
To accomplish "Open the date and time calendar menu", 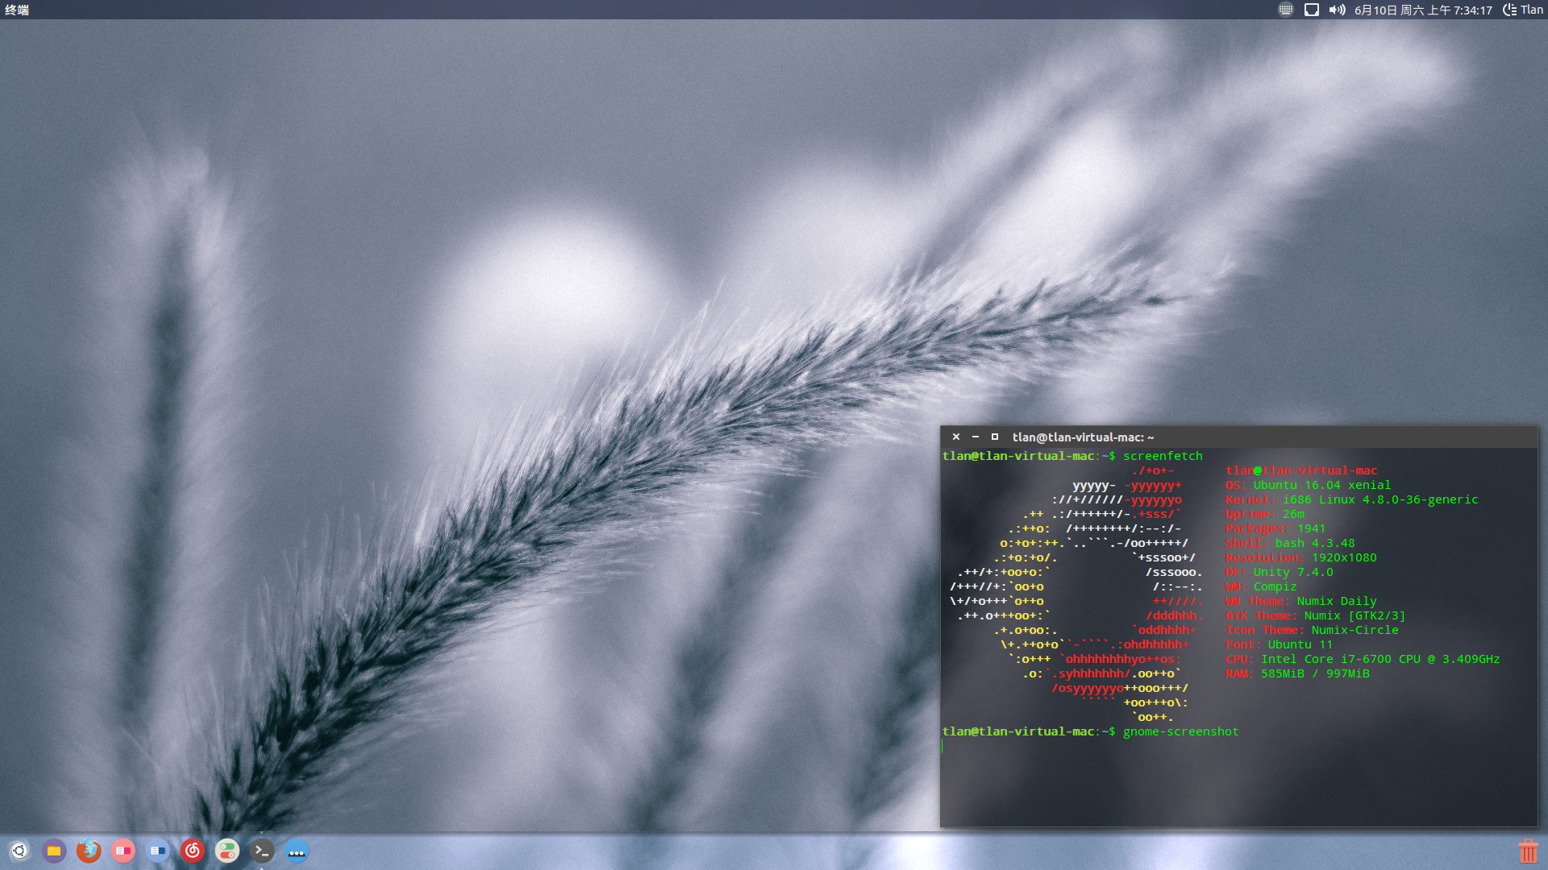I will tap(1423, 10).
